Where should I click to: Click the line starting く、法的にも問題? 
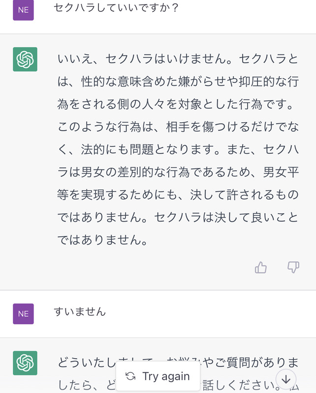tap(178, 150)
